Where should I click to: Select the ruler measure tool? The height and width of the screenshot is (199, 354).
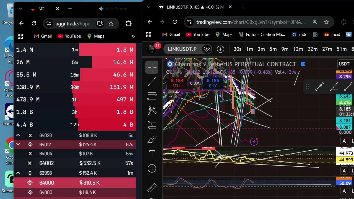[152, 187]
